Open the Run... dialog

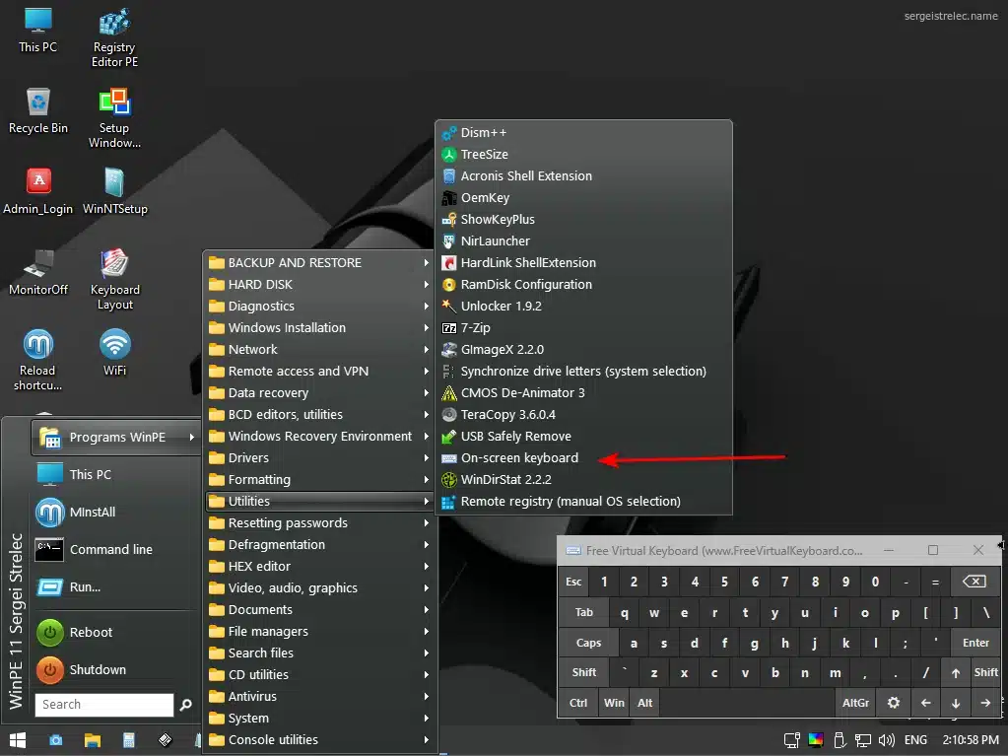coord(116,586)
